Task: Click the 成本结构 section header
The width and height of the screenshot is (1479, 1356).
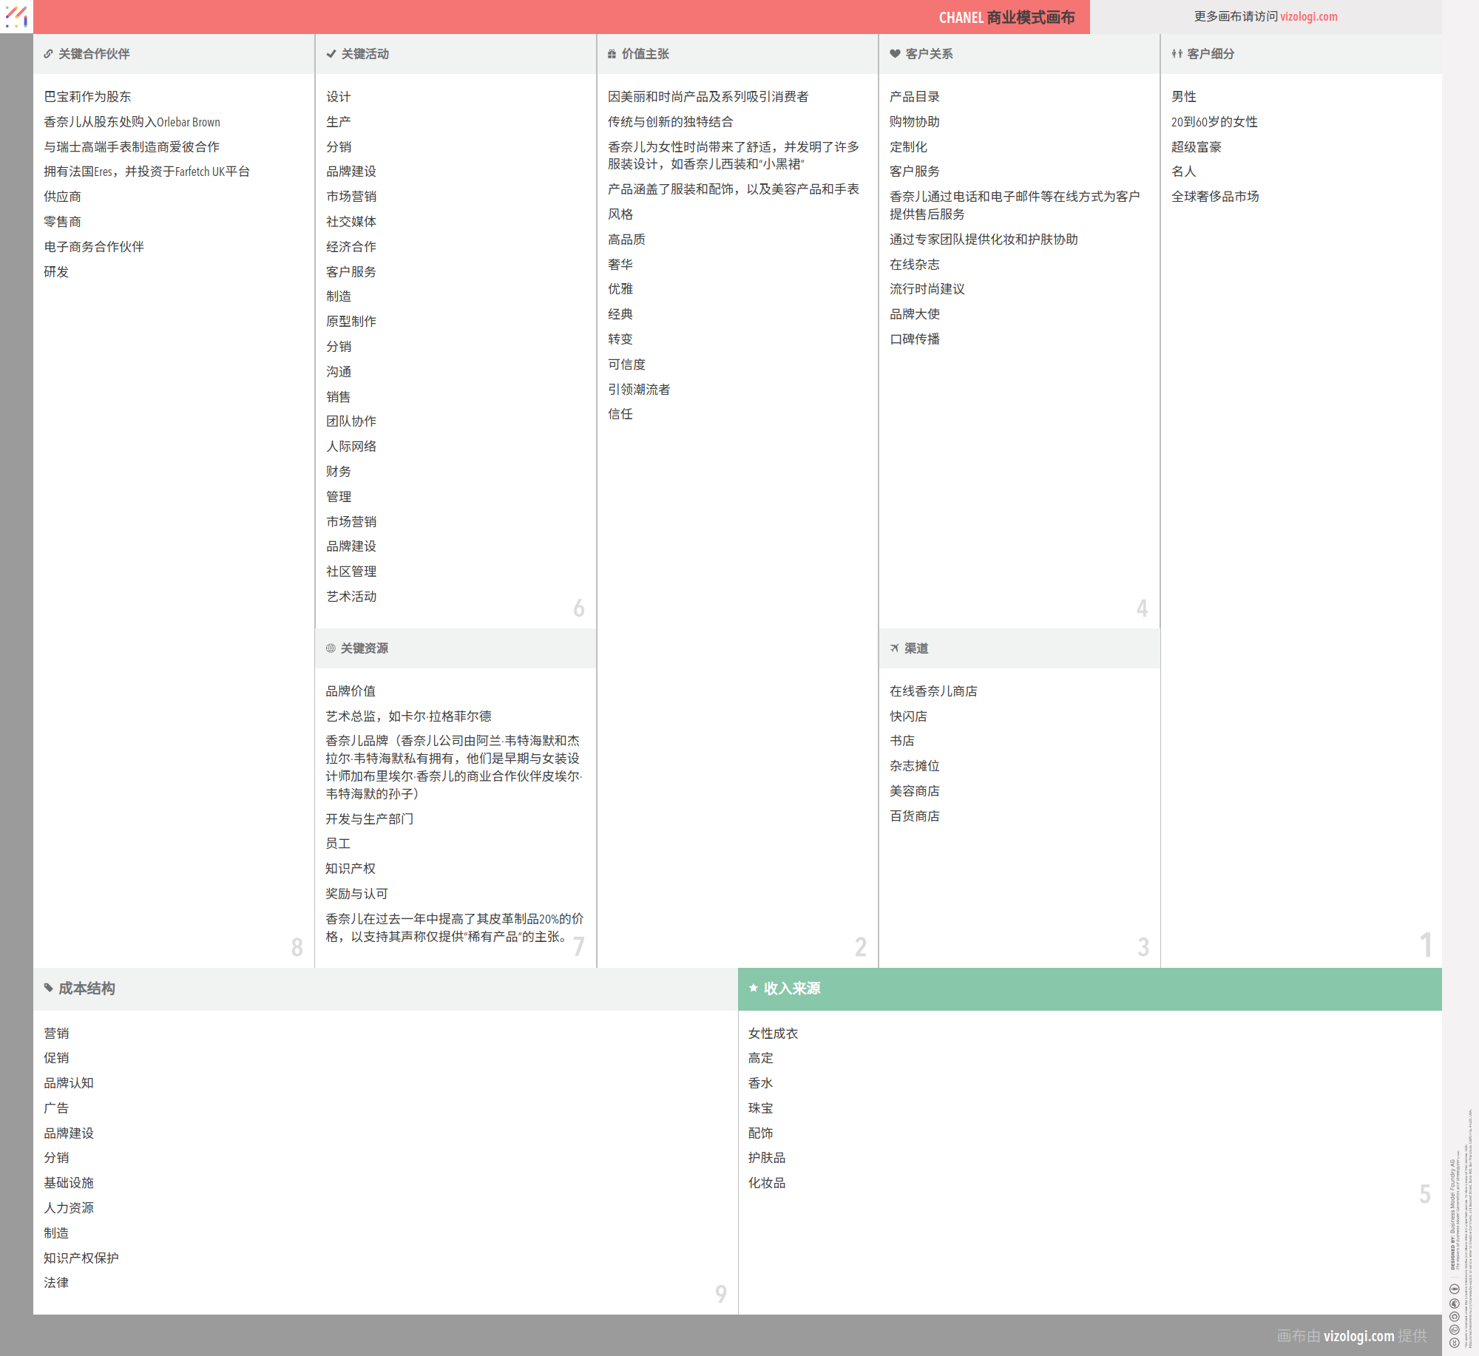Action: pos(87,989)
